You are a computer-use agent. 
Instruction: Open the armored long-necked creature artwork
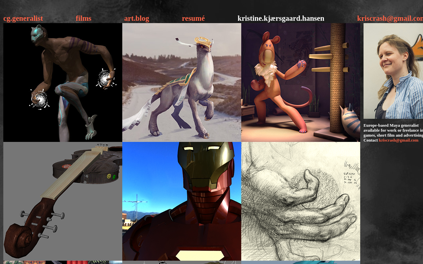(182, 82)
